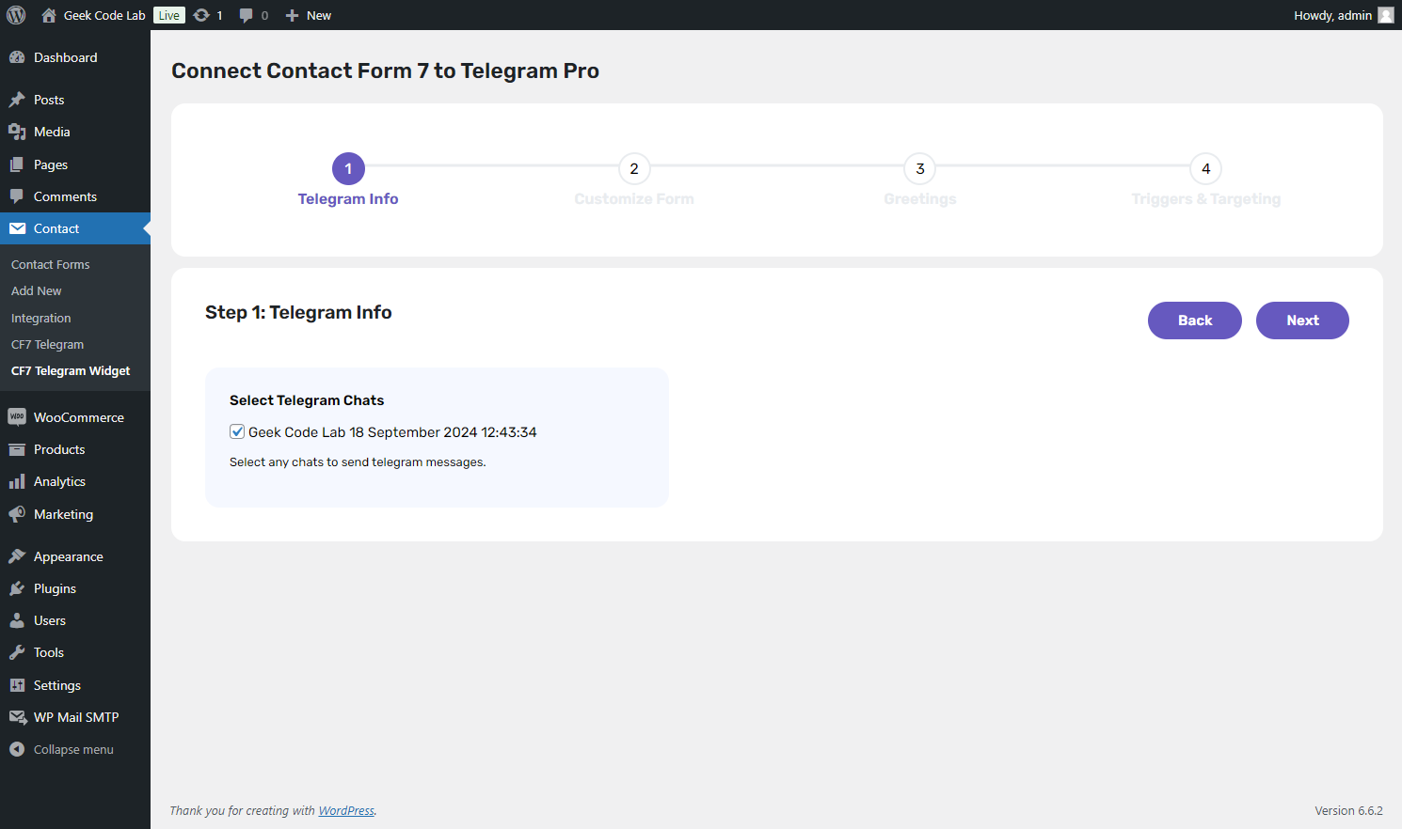Image resolution: width=1402 pixels, height=829 pixels.
Task: Click the Settings sliders icon
Action: [x=17, y=685]
